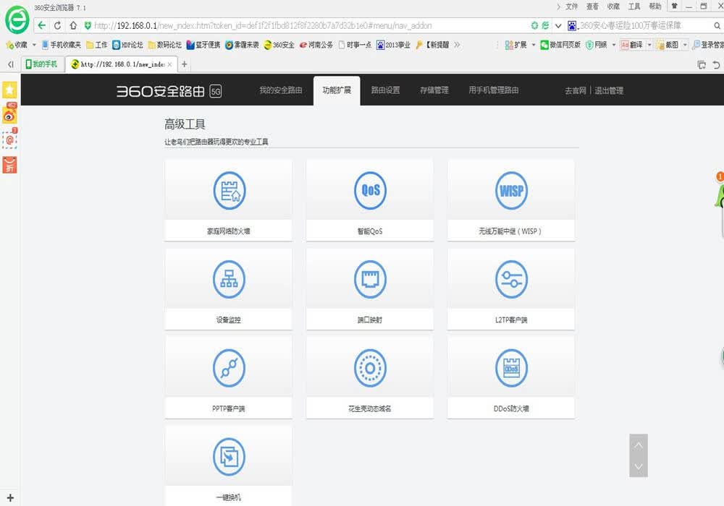Image resolution: width=724 pixels, height=506 pixels.
Task: Open the 存储管理 navigation tab
Action: [x=434, y=90]
